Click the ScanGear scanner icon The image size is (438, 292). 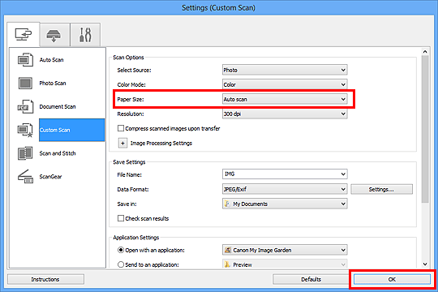[25, 177]
